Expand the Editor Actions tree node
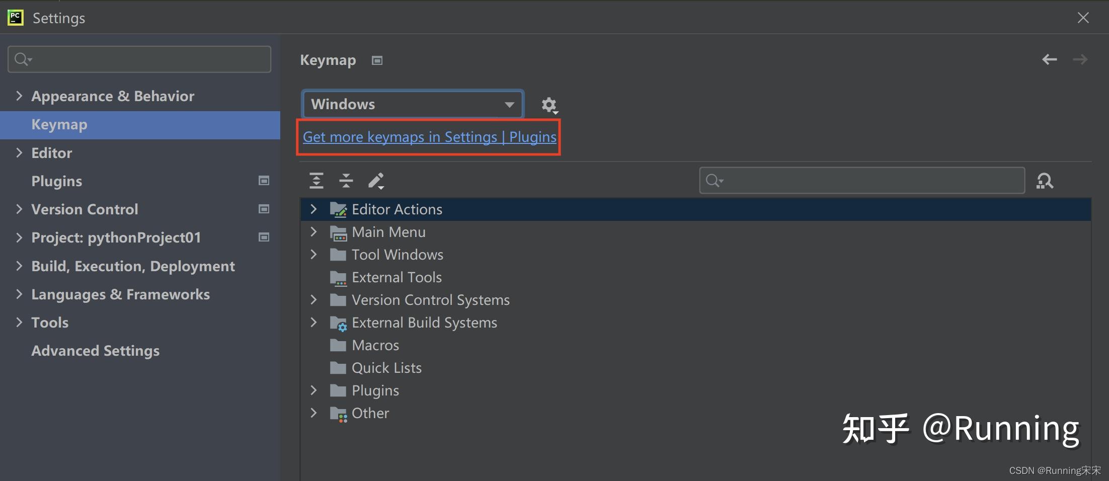Screen dimensions: 1109x481 coord(313,209)
